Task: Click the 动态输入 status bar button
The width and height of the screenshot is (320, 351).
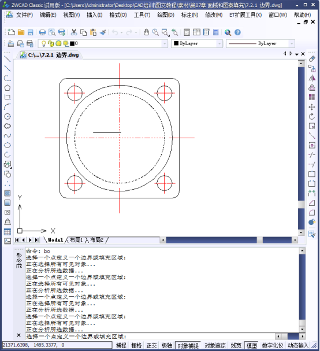Action: click(297, 345)
